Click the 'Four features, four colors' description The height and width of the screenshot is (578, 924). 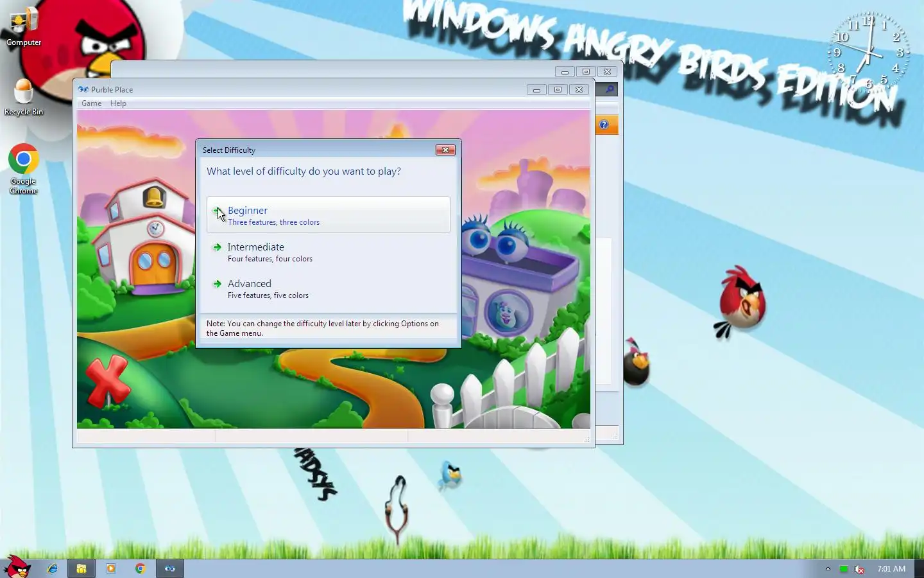[x=270, y=259]
